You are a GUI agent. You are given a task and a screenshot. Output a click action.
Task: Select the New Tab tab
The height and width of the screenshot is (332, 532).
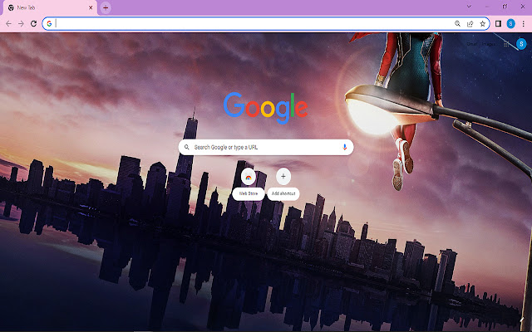[x=50, y=7]
